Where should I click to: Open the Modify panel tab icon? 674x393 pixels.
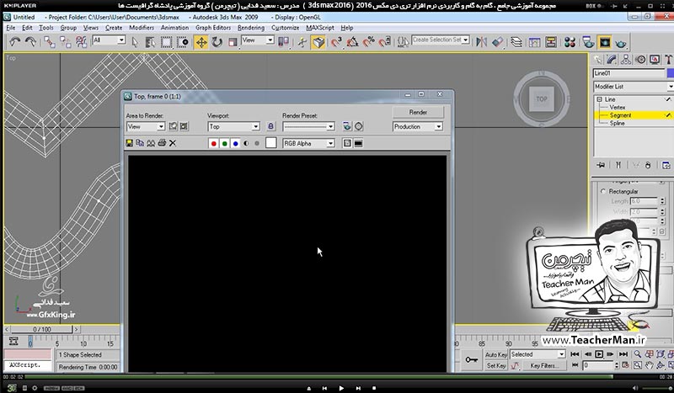pyautogui.click(x=612, y=60)
